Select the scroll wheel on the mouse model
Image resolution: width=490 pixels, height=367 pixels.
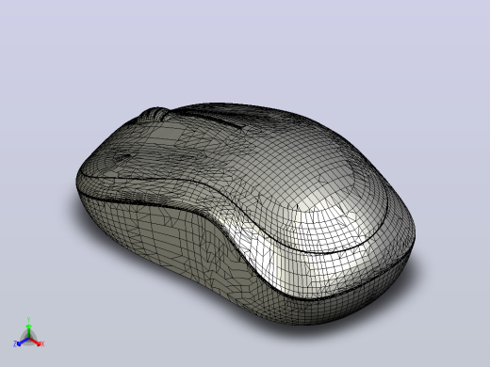[x=154, y=114]
